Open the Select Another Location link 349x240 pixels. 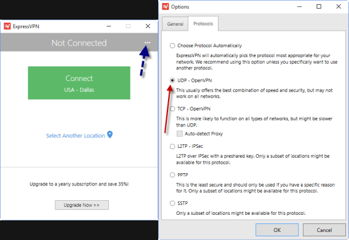pos(76,136)
